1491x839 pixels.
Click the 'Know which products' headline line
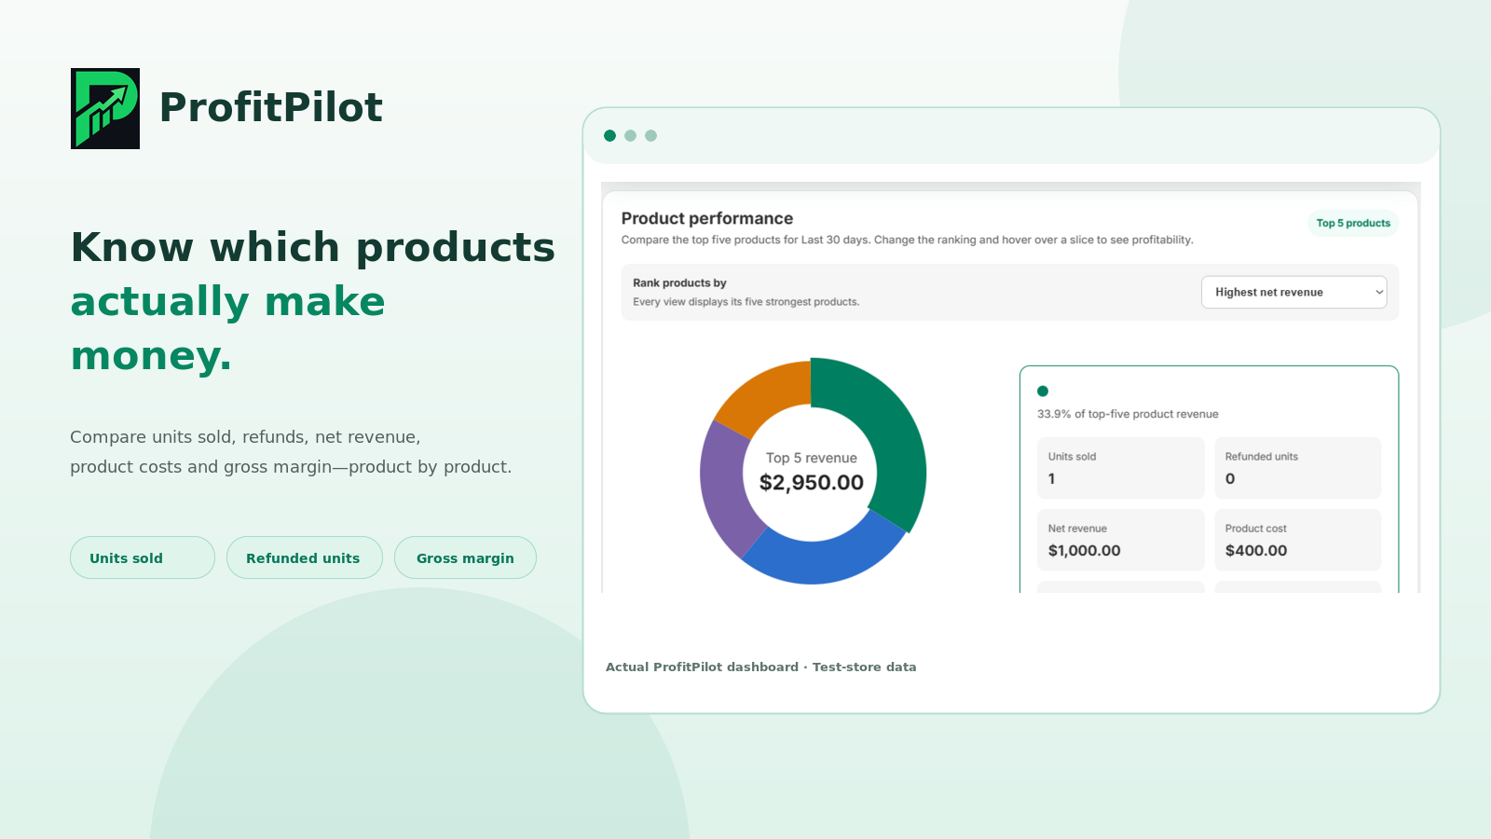coord(313,247)
